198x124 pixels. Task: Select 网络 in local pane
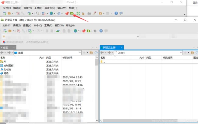pos(6,73)
